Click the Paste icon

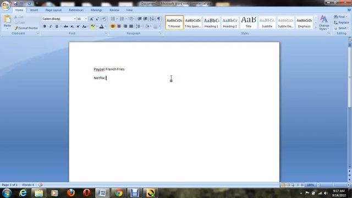[x=7, y=19]
